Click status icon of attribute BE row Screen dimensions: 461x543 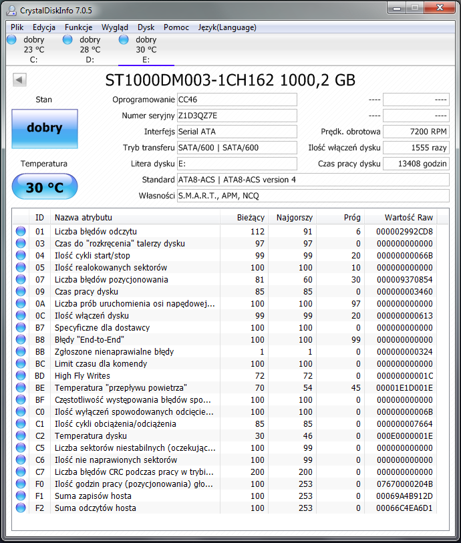(x=21, y=388)
